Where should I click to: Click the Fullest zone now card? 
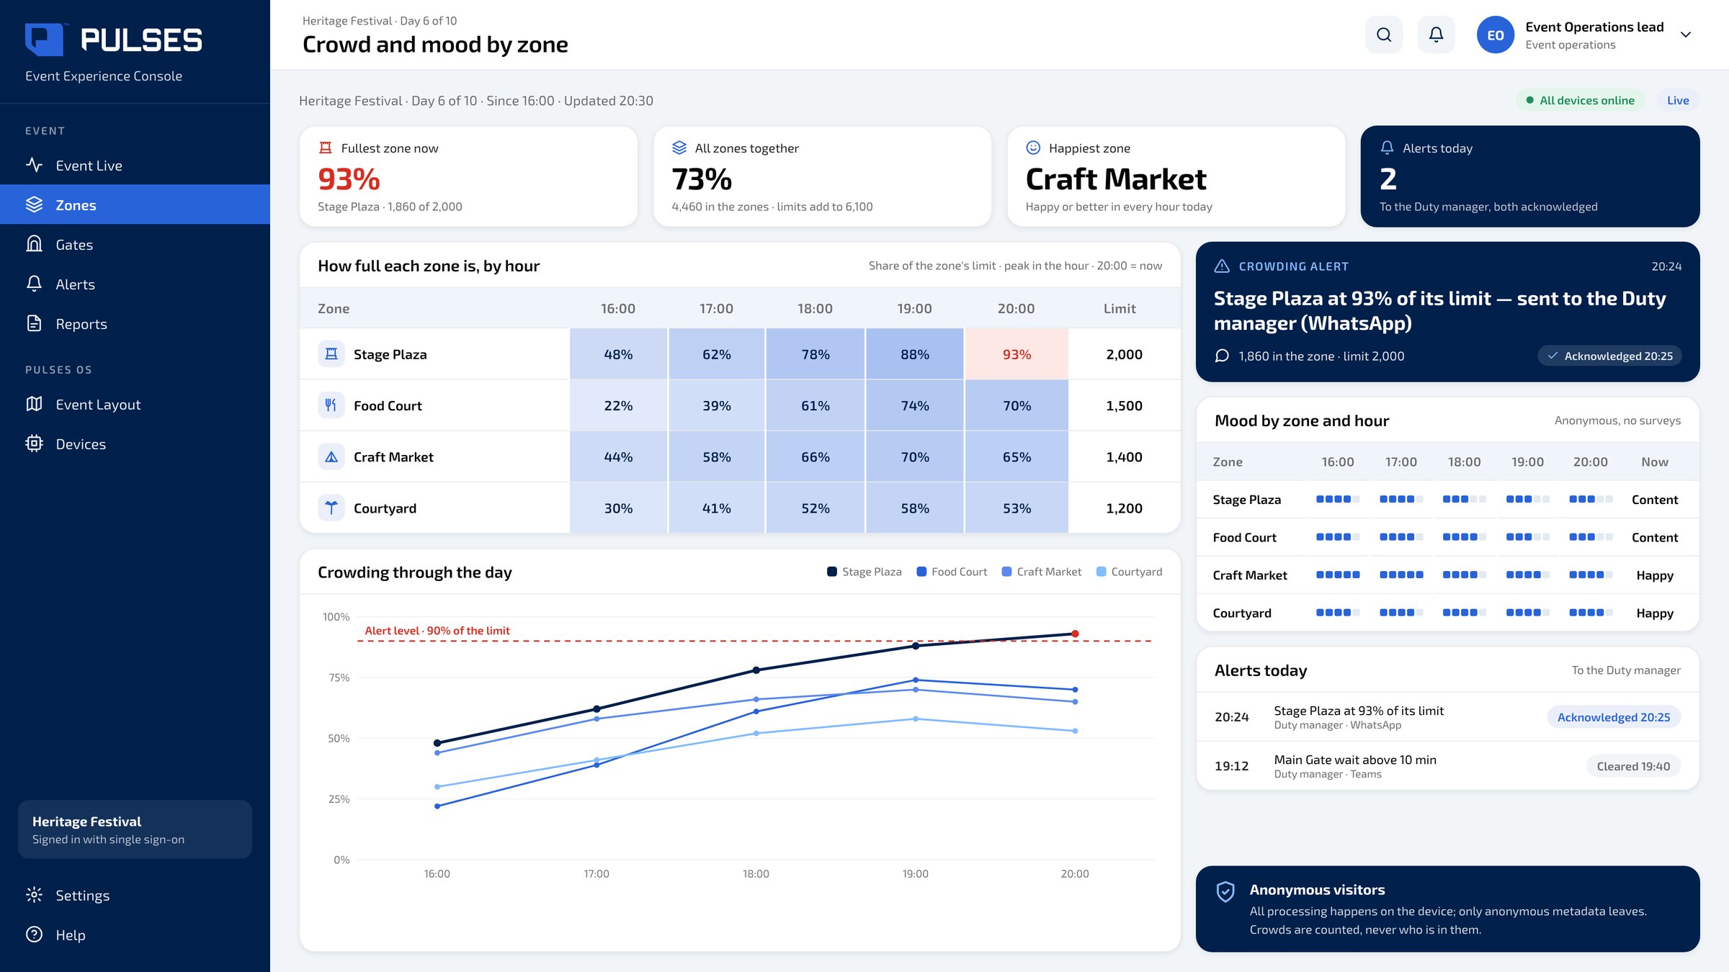pos(468,176)
